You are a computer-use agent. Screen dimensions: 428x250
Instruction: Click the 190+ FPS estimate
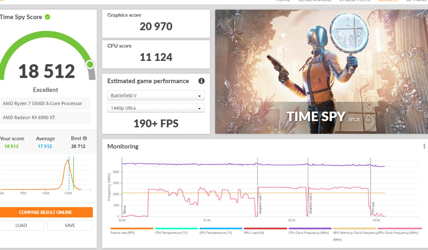pyautogui.click(x=156, y=123)
